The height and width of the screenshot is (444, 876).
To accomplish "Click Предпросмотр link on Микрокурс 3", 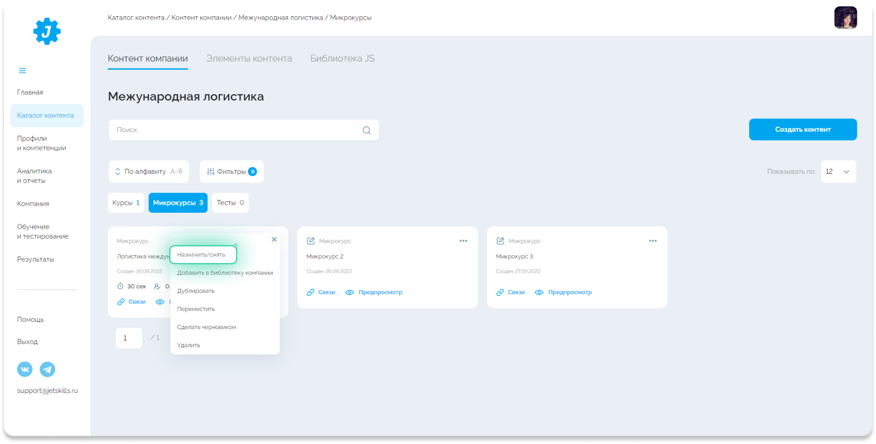I will pos(570,292).
